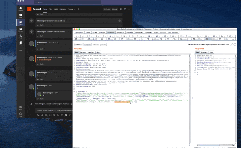
Task: Open Burp User options tab
Action: (173, 32)
